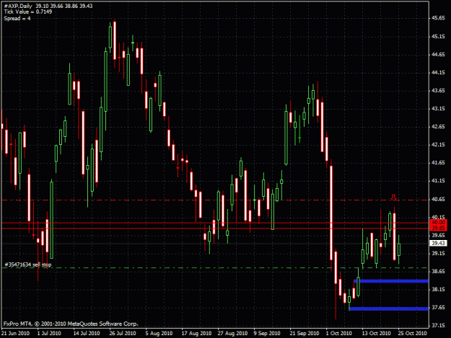Click the red 40.00 price level tag
The width and height of the screenshot is (451, 338).
438,222
